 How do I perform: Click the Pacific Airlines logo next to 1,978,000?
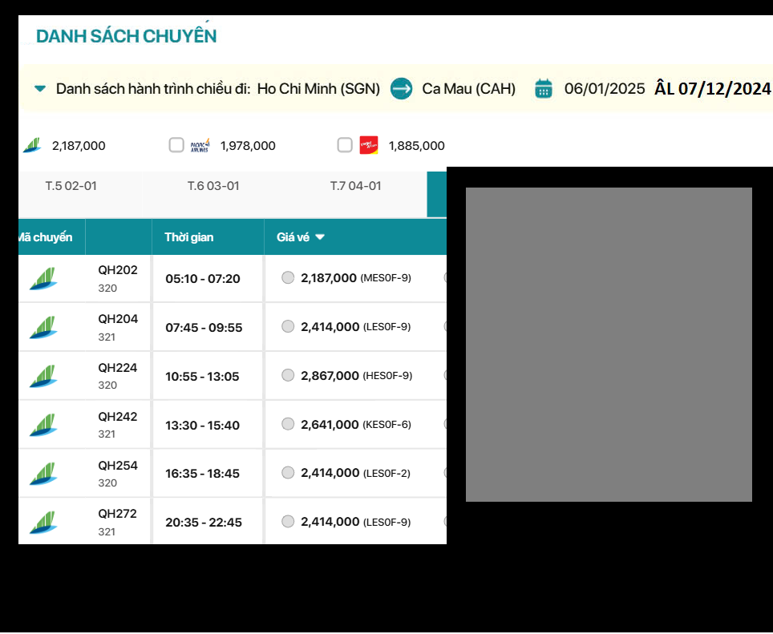[x=200, y=145]
